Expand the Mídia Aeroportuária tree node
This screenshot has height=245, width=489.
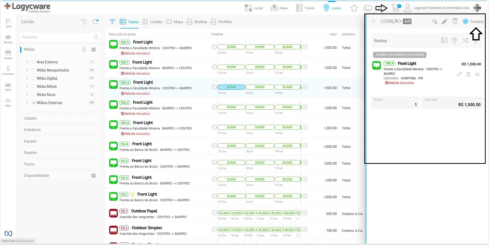27,70
